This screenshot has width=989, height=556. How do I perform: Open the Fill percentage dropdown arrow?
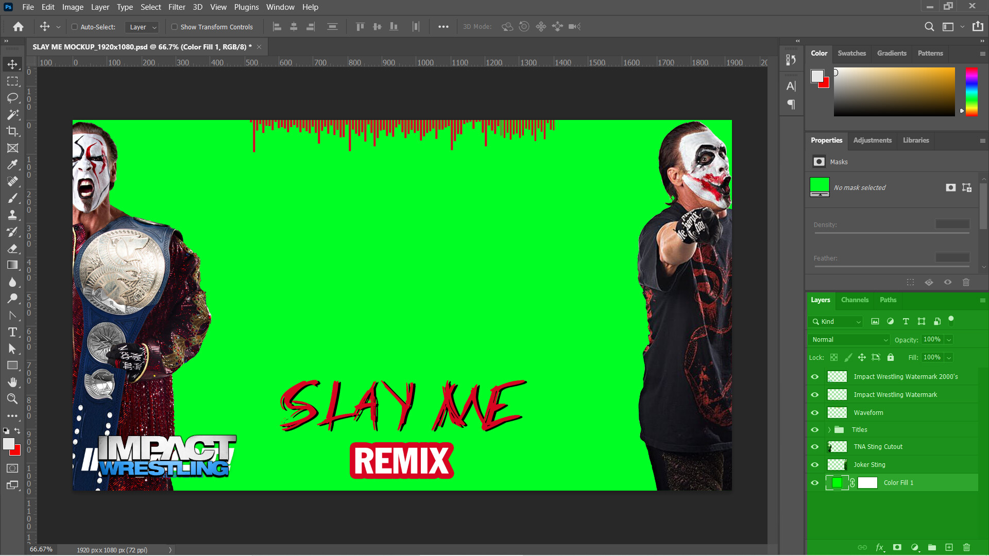pyautogui.click(x=948, y=357)
